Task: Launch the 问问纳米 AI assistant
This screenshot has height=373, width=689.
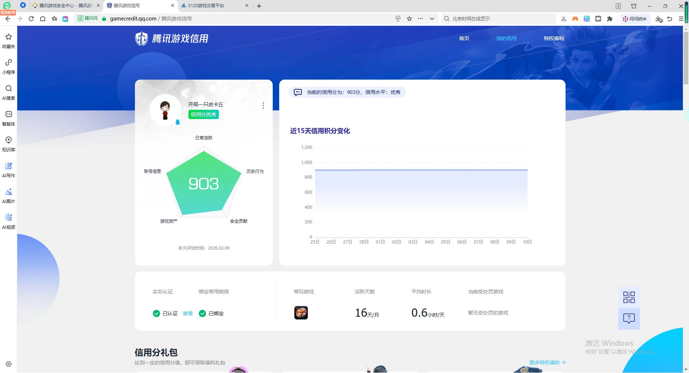Action: coord(635,19)
